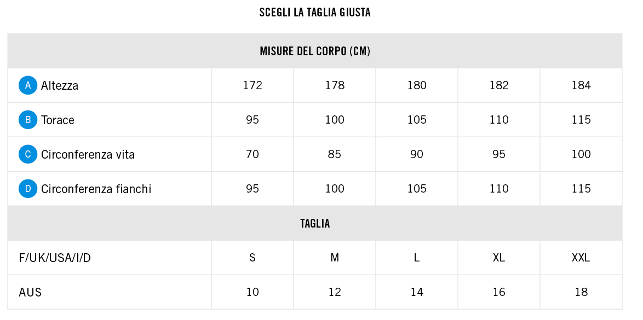Click the height value 172
643x320 pixels.
[x=252, y=85]
